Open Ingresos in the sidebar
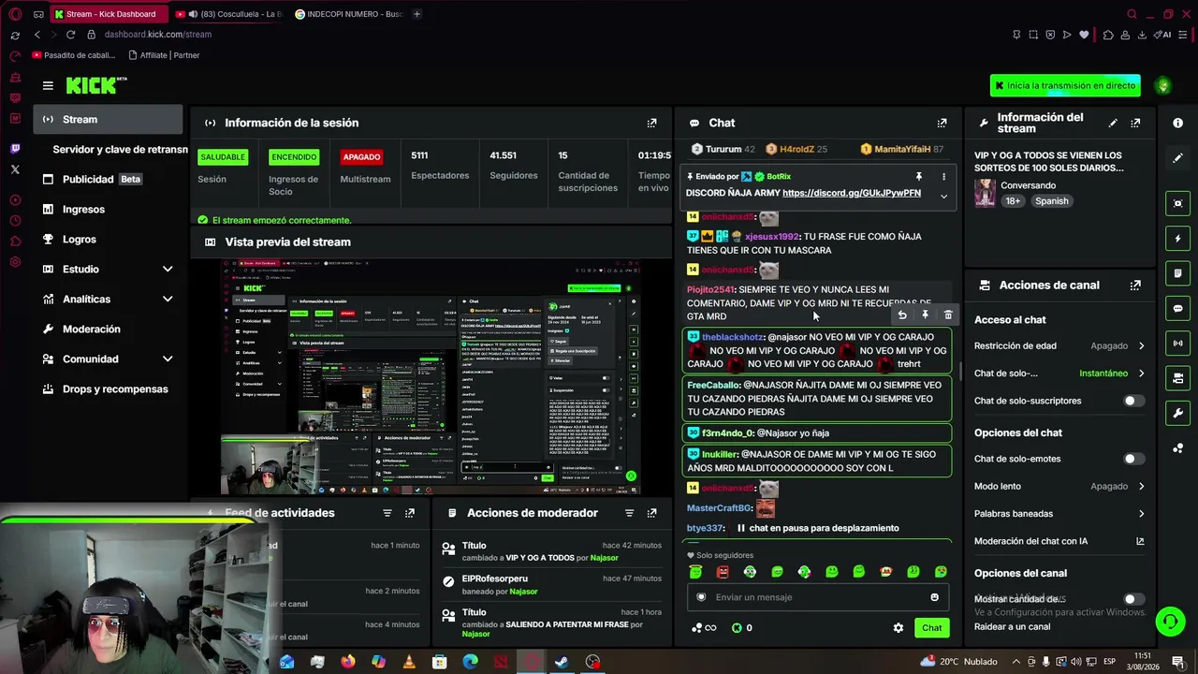1198x674 pixels. (109, 209)
